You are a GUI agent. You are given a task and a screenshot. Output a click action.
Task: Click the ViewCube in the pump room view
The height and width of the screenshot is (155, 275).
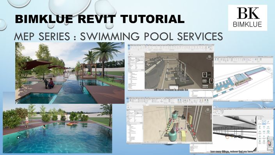click(209, 57)
